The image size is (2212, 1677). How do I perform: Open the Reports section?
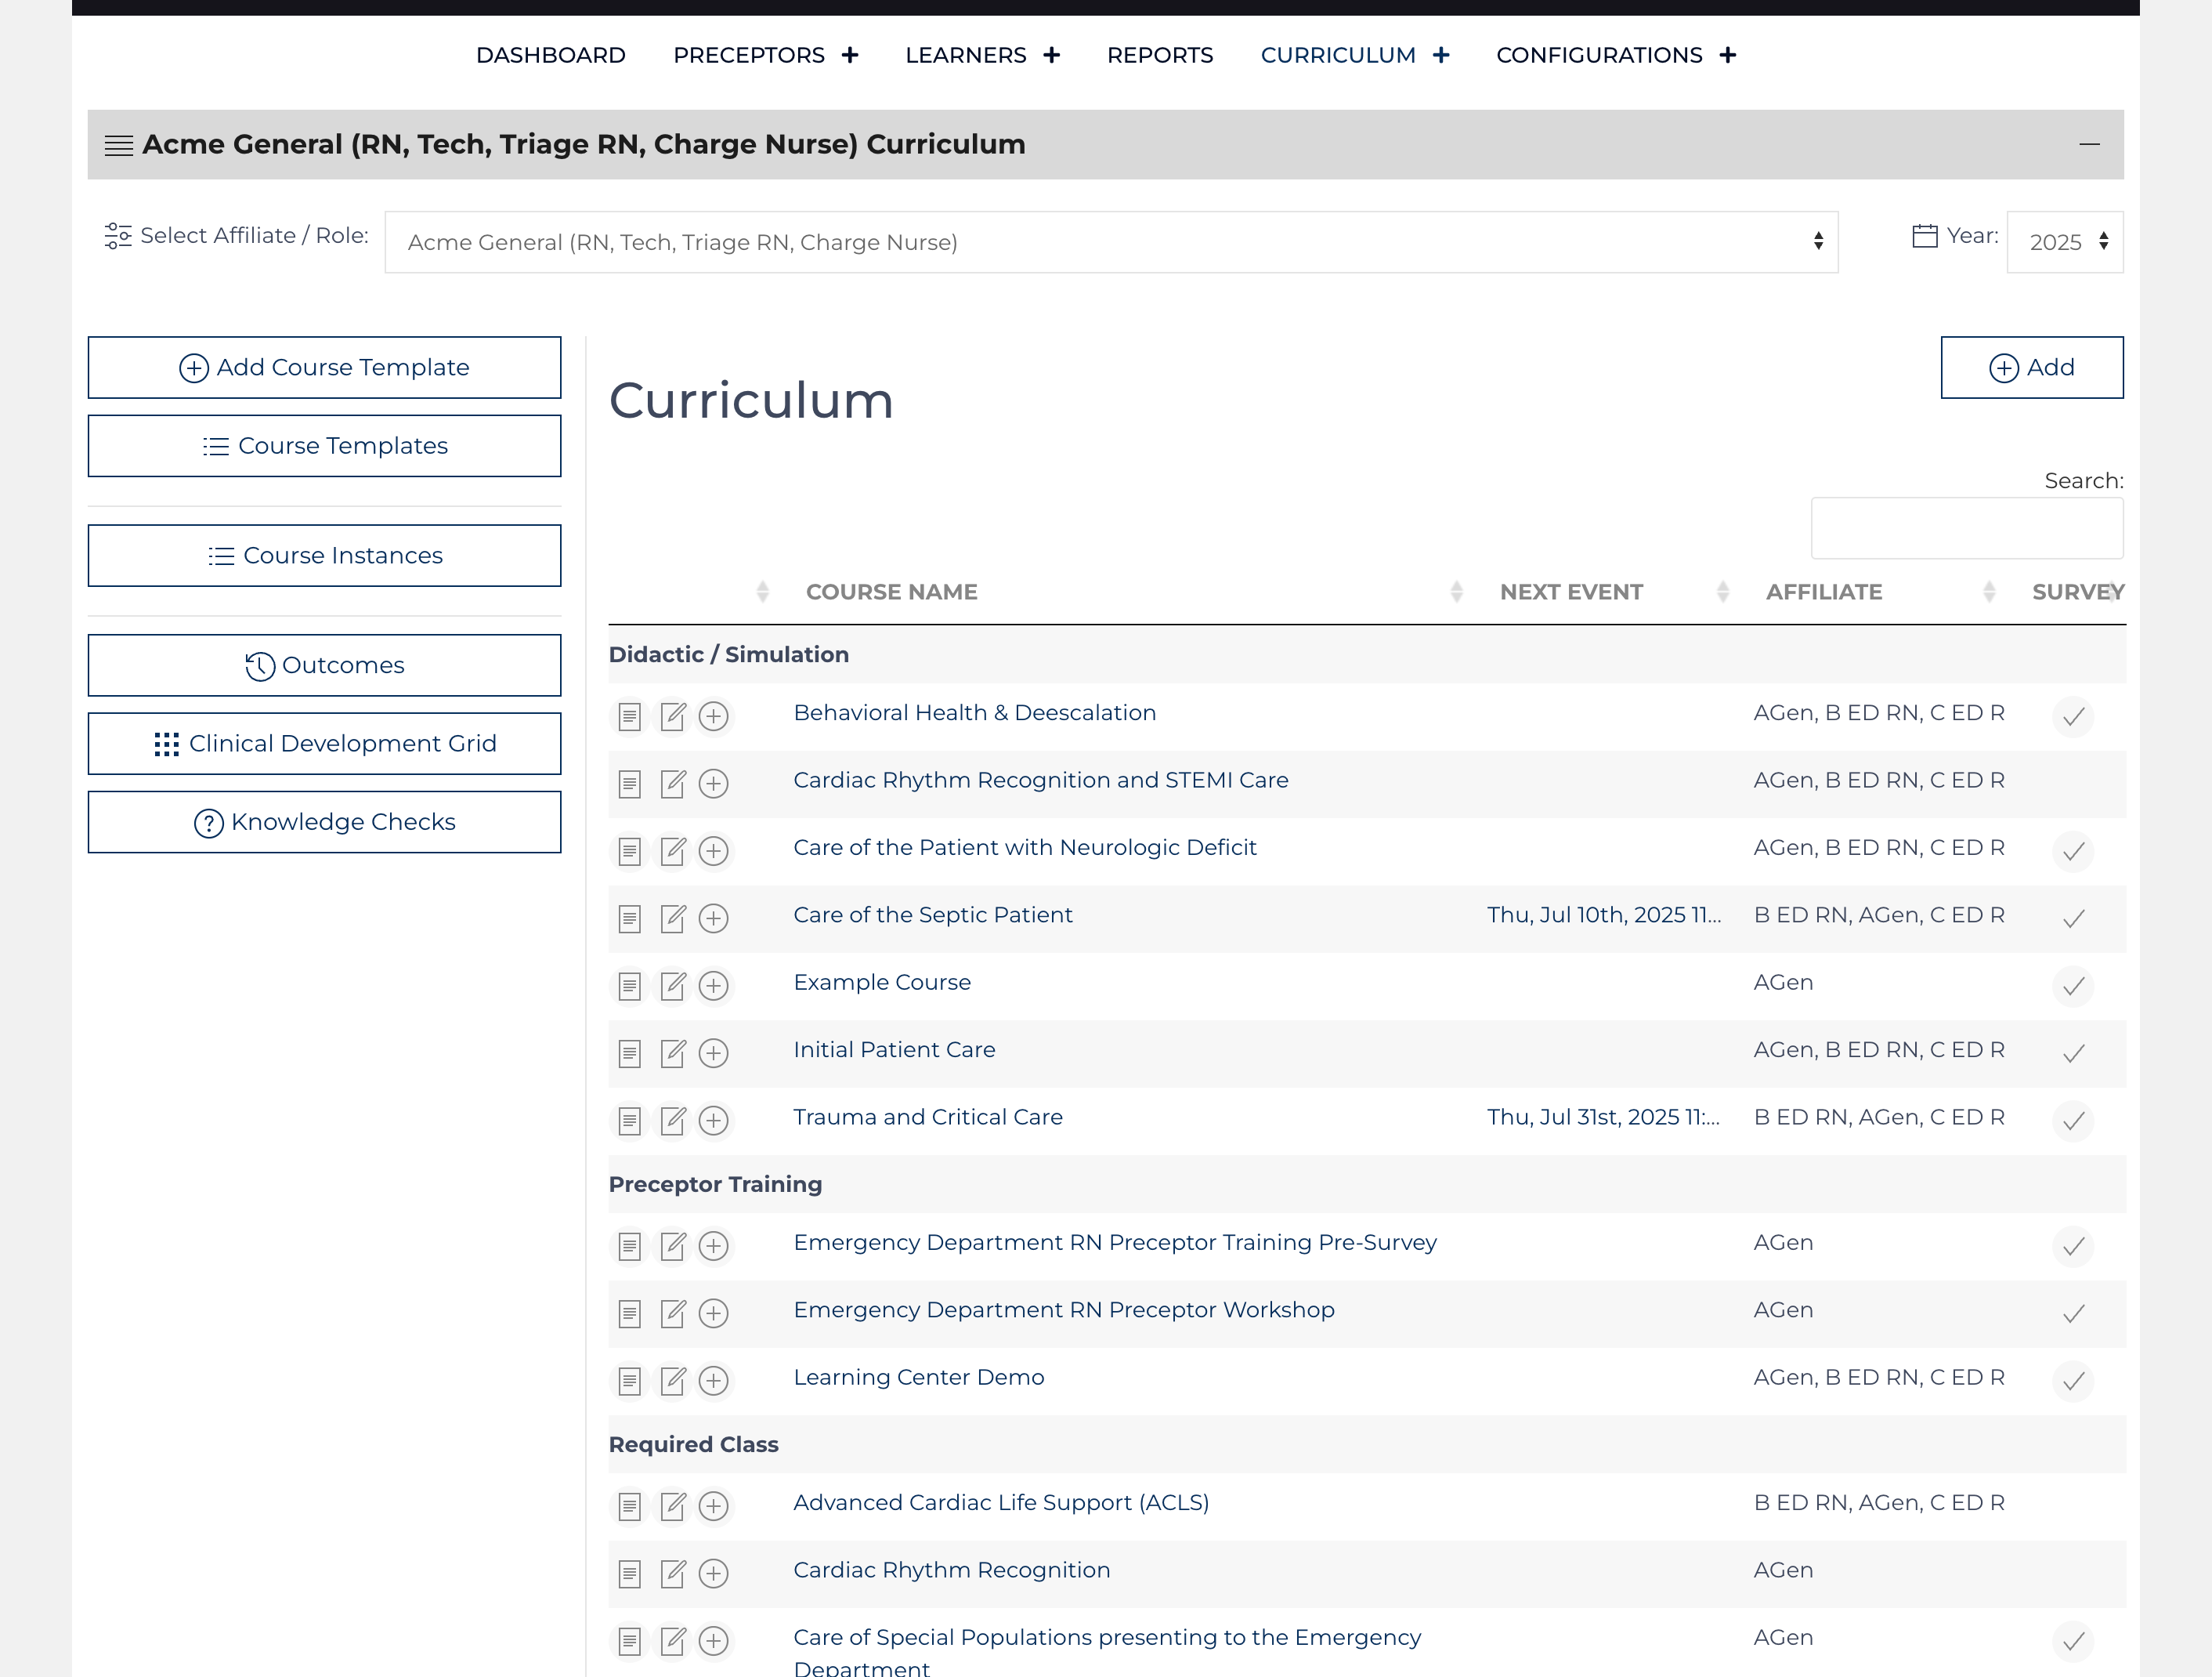click(x=1160, y=55)
